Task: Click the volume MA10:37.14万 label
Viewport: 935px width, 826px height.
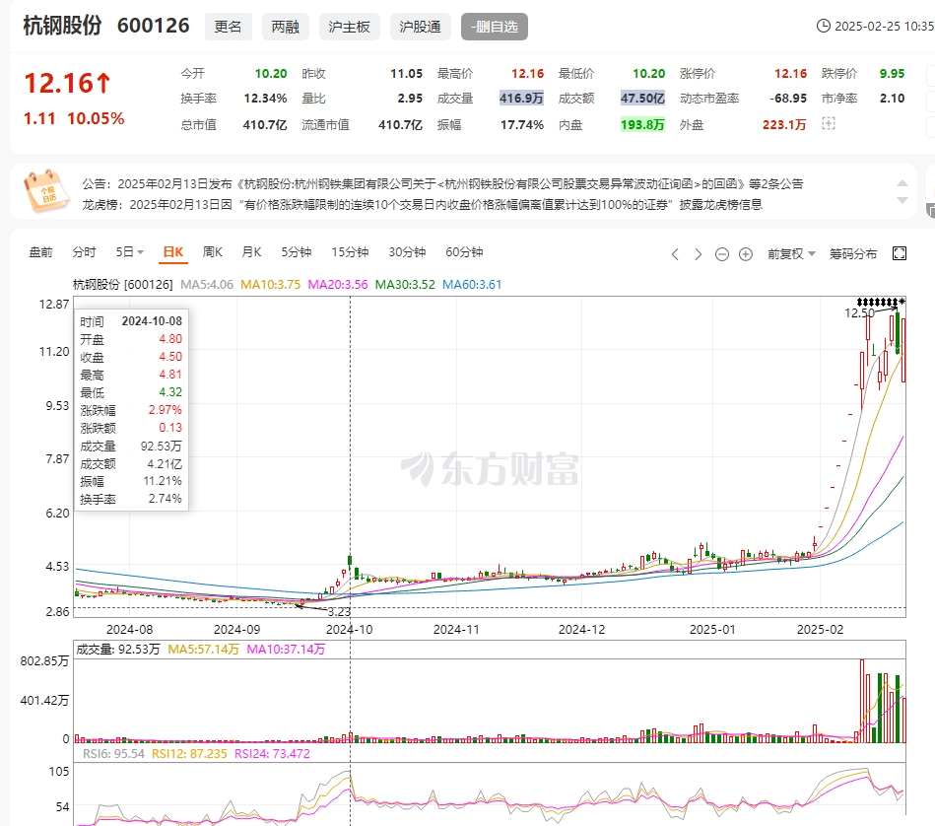Action: [286, 649]
